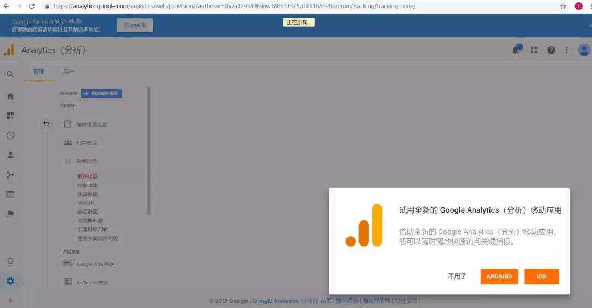Image resolution: width=592 pixels, height=308 pixels.
Task: Select 数据保留 menu entry
Action: tap(87, 194)
